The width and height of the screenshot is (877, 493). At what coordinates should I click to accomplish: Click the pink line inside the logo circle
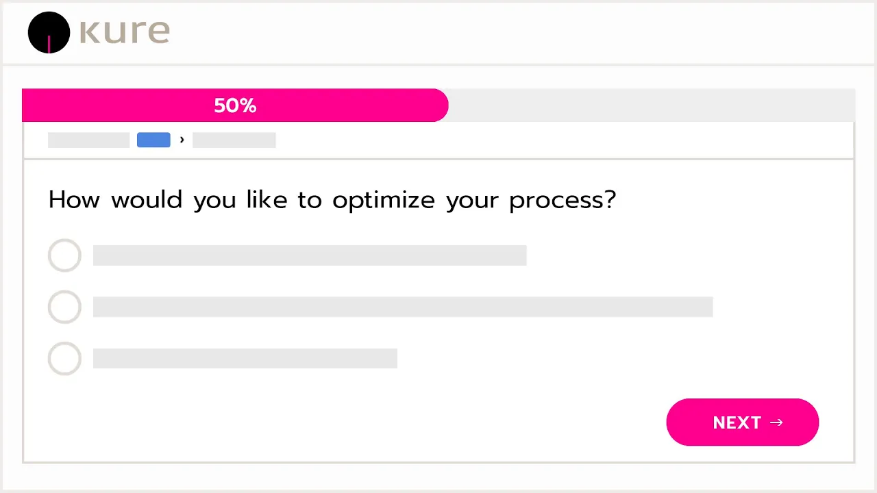(49, 44)
